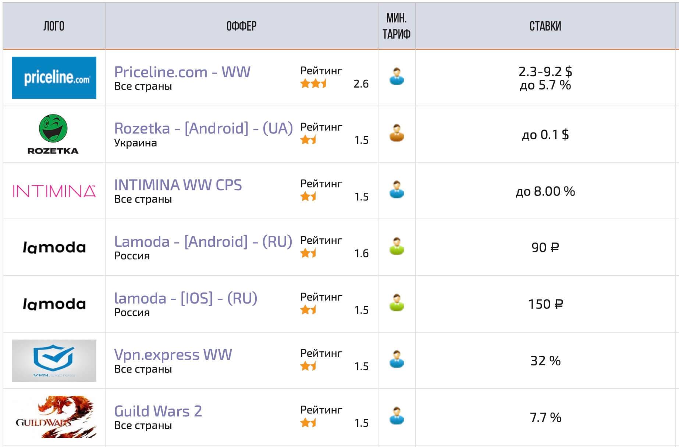Click the priceline.com logo thumbnail

54,78
